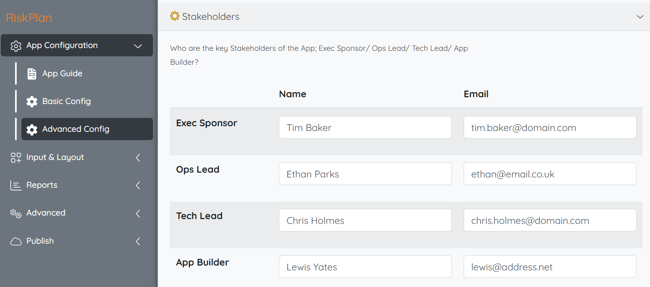The image size is (650, 287).
Task: Click the Exec Sponsor name field
Action: point(365,127)
